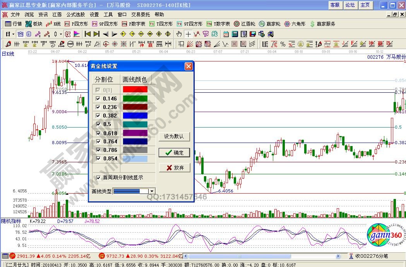Click the 确定 confirm button
The image size is (406, 267).
pos(174,153)
